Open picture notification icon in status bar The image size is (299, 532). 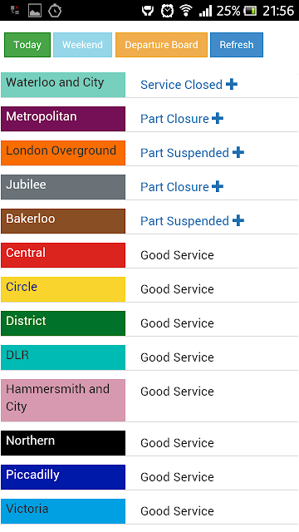pos(35,11)
